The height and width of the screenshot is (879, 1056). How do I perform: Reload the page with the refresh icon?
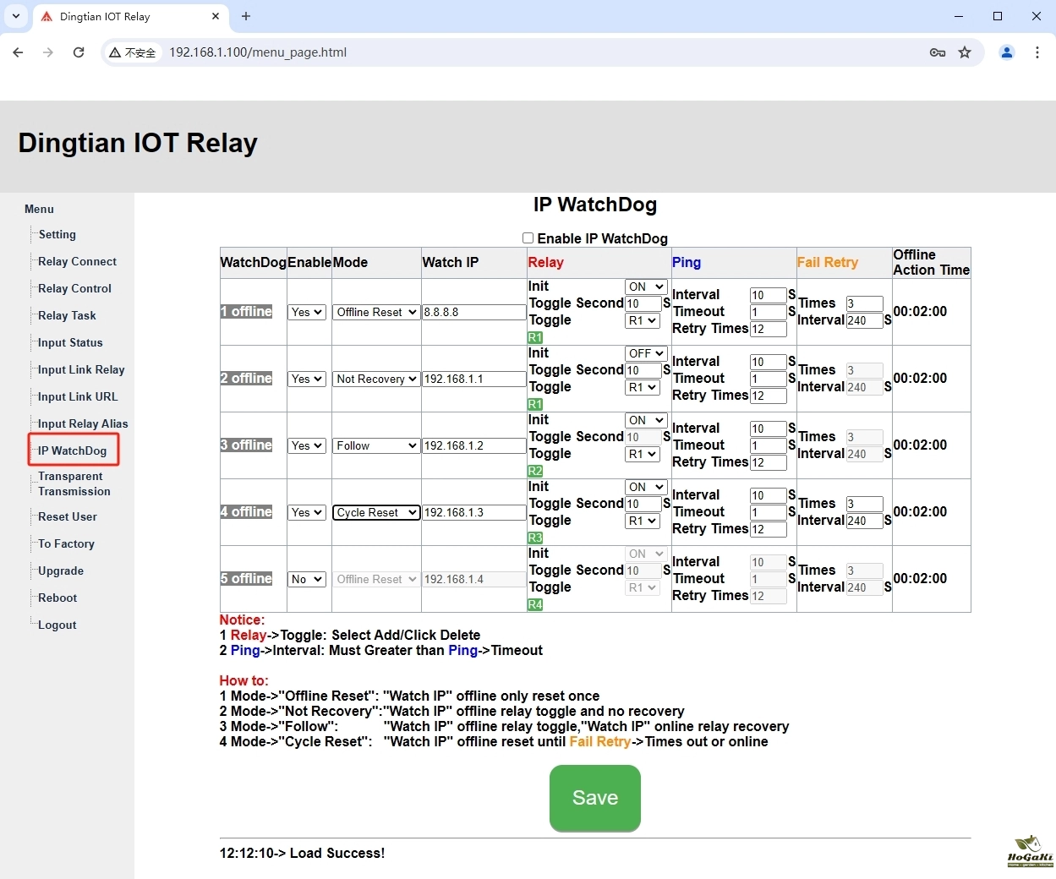79,52
